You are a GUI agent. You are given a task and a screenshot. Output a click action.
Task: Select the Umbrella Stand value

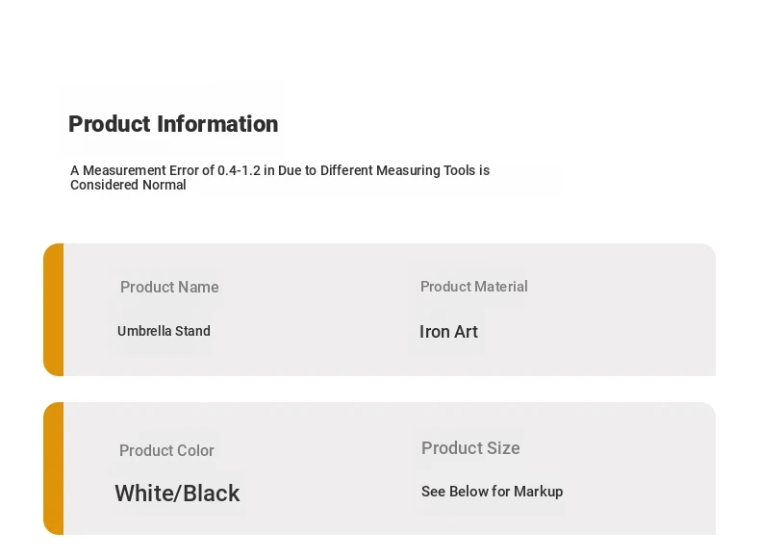coord(164,331)
